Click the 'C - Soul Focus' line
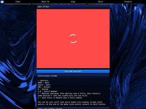The height and width of the screenshot is (109, 146). 60,98
